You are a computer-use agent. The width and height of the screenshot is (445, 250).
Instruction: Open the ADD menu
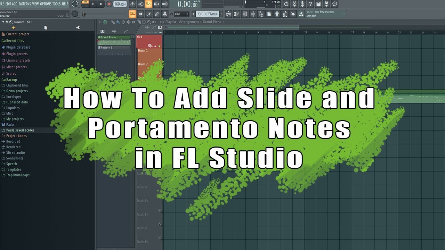(15, 4)
